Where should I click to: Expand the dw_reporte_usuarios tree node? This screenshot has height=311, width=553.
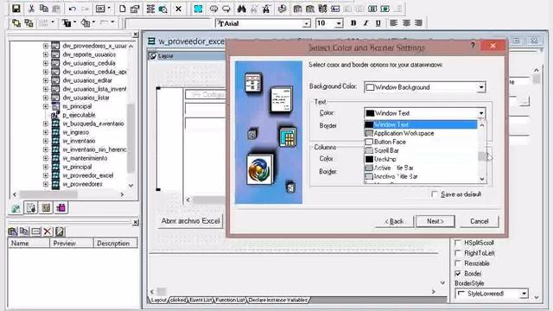46,54
